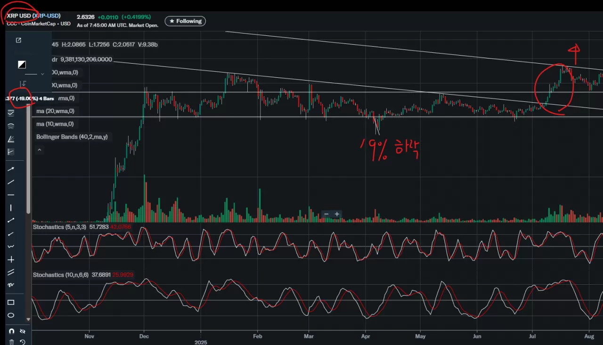Toggle the magnet snap mode
The height and width of the screenshot is (345, 603).
[11, 331]
